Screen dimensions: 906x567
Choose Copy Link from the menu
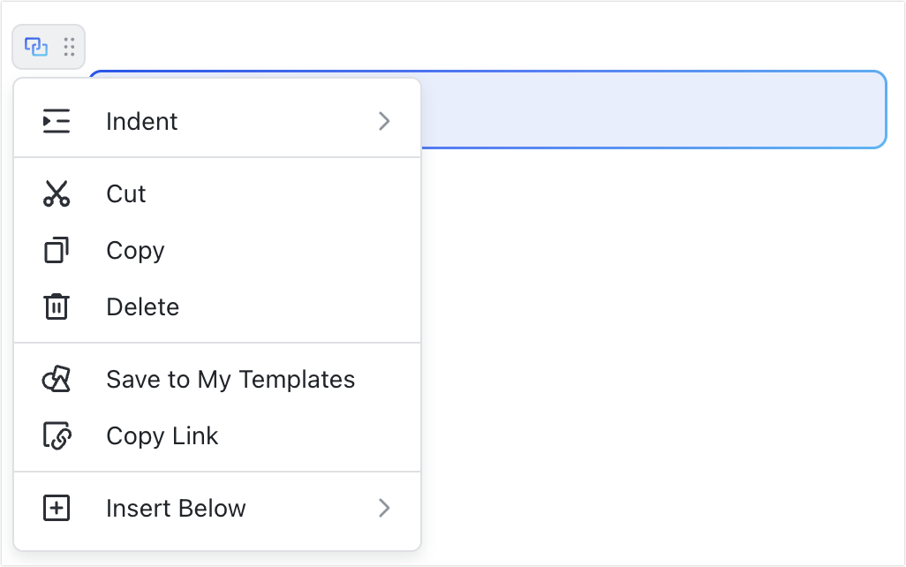pyautogui.click(x=162, y=435)
